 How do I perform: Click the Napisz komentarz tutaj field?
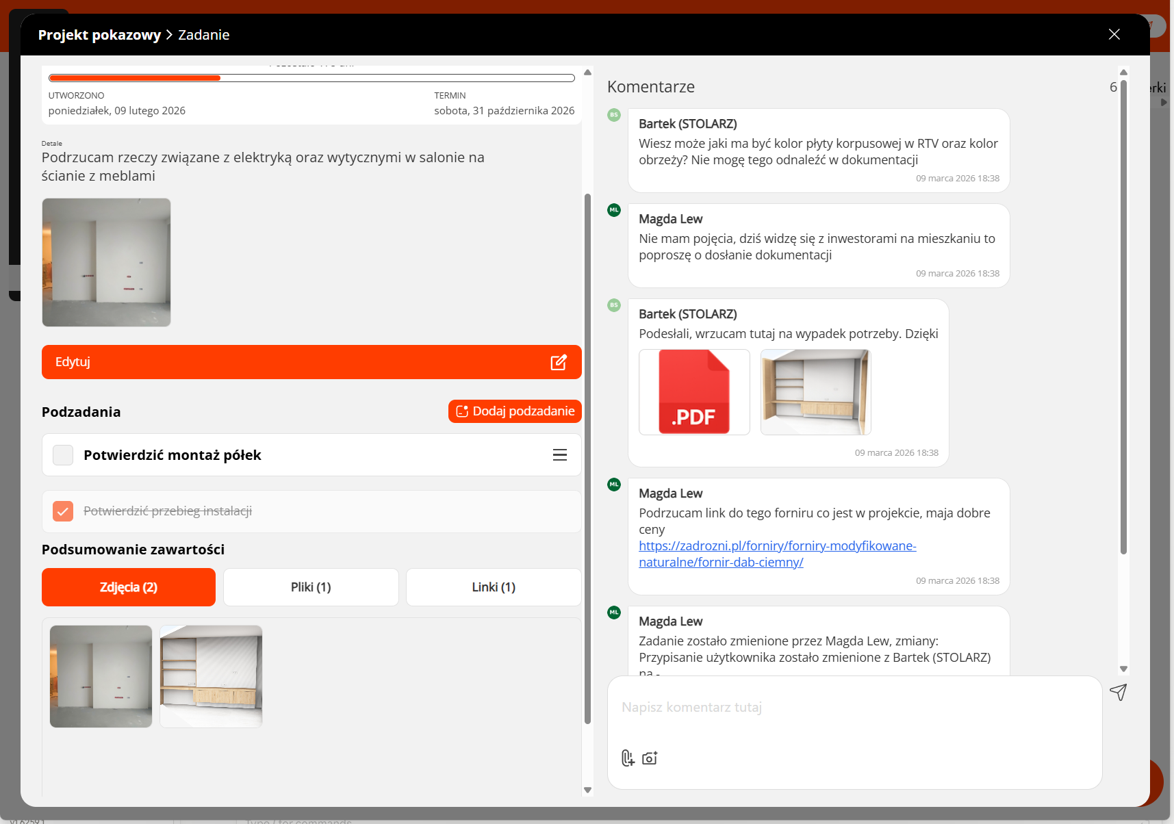(854, 708)
